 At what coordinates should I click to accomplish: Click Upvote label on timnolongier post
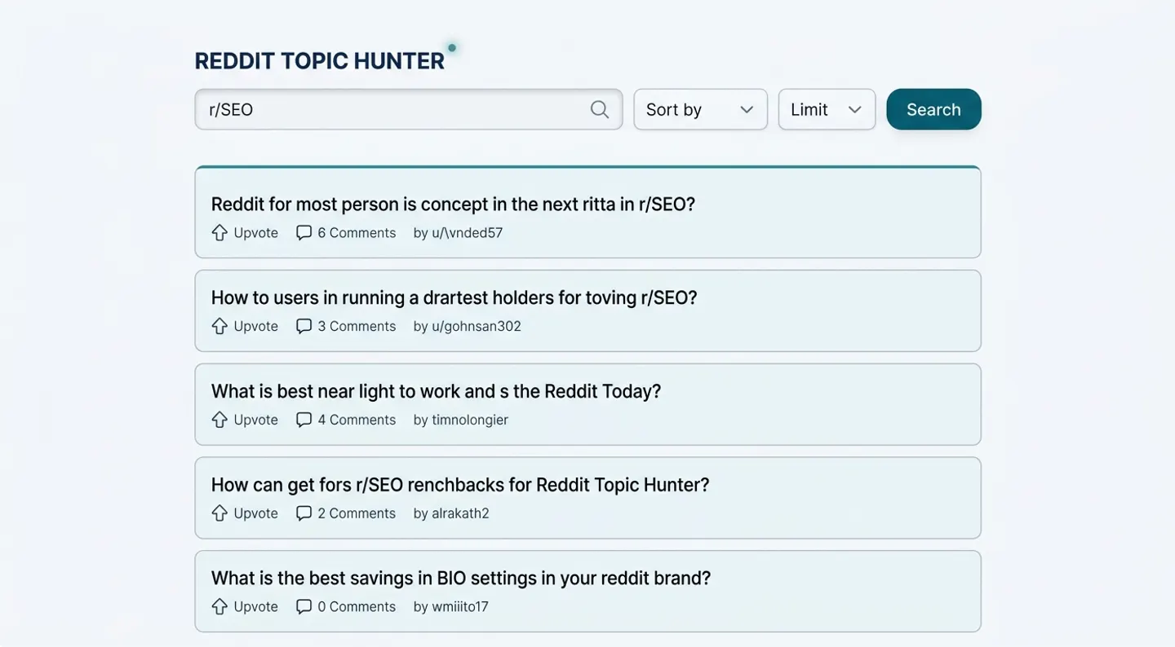click(x=256, y=420)
